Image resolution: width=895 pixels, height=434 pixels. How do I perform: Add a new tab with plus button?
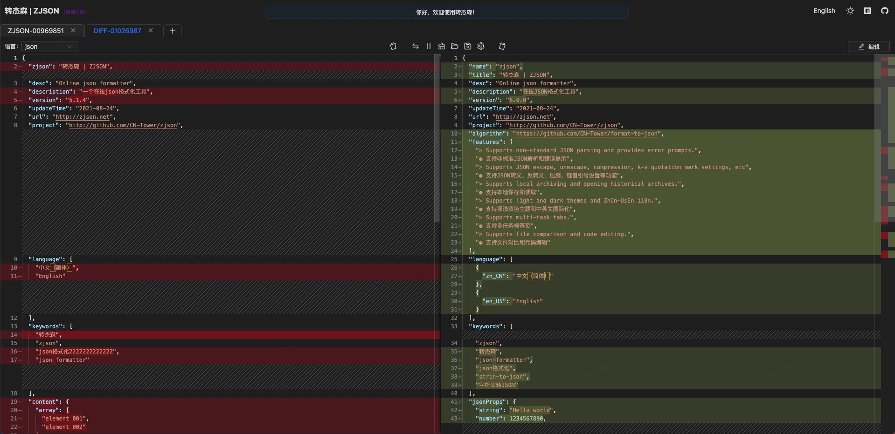click(x=173, y=31)
